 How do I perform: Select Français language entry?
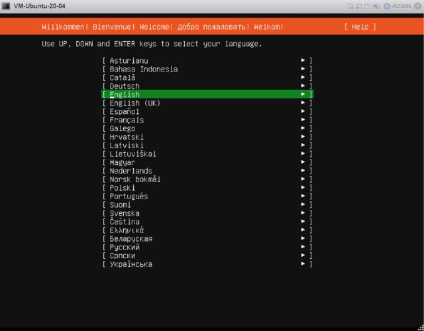pyautogui.click(x=207, y=120)
